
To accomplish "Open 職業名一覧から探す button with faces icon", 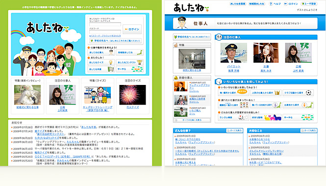I will coord(233,105).
